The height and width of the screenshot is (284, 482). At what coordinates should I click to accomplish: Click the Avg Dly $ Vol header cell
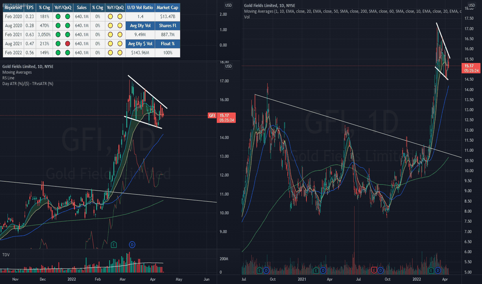(x=140, y=43)
